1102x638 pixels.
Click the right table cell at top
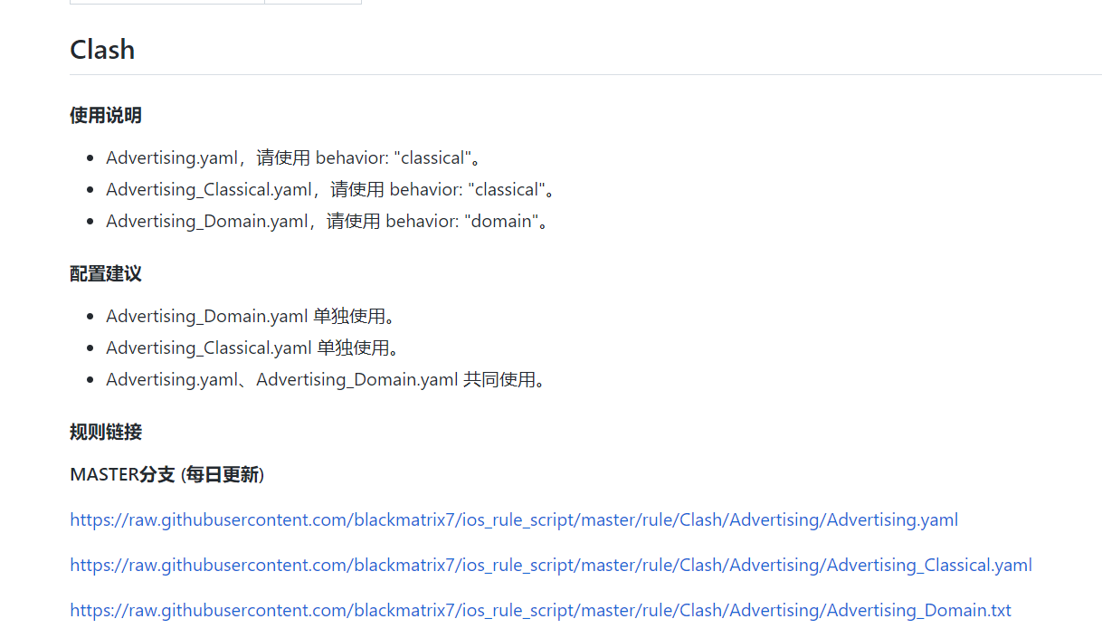point(312,2)
